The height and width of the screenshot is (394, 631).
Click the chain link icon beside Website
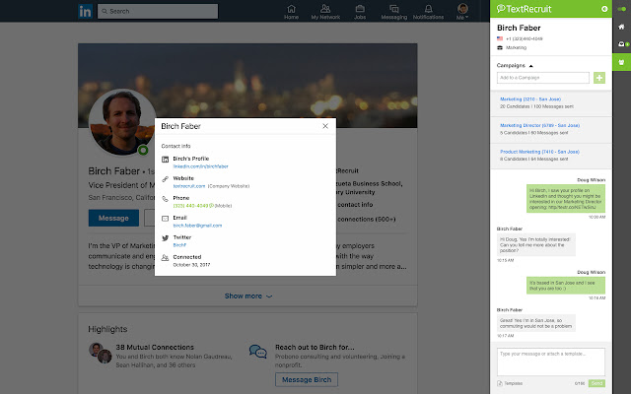coord(165,179)
